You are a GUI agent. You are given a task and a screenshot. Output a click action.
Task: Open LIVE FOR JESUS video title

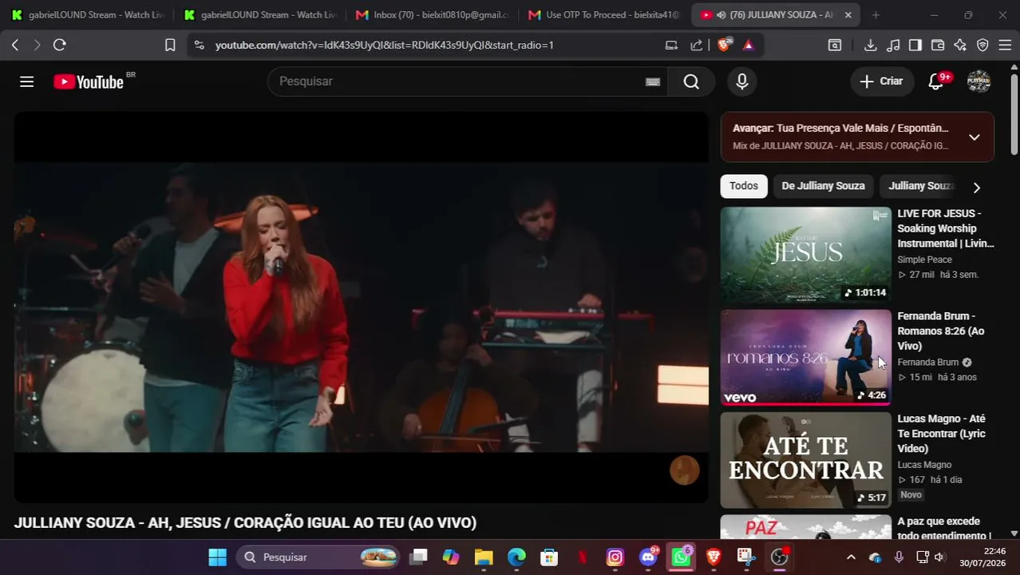(945, 228)
